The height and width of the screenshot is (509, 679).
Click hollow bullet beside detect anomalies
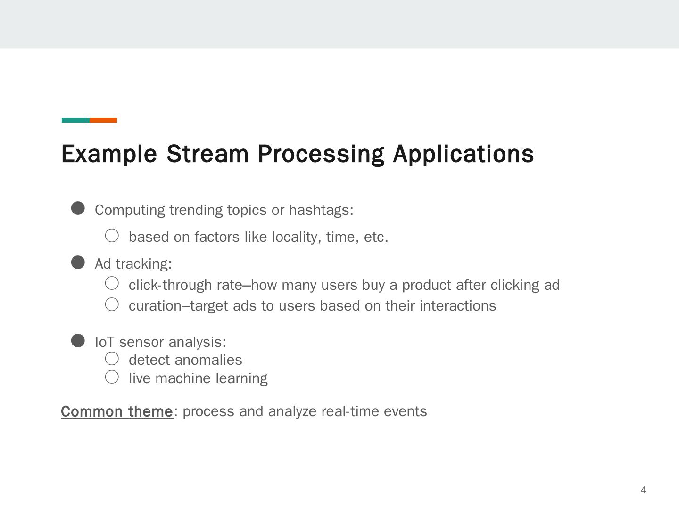pyautogui.click(x=112, y=359)
